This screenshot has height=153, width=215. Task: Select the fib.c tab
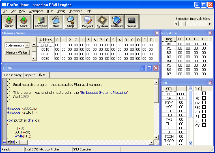43,75
